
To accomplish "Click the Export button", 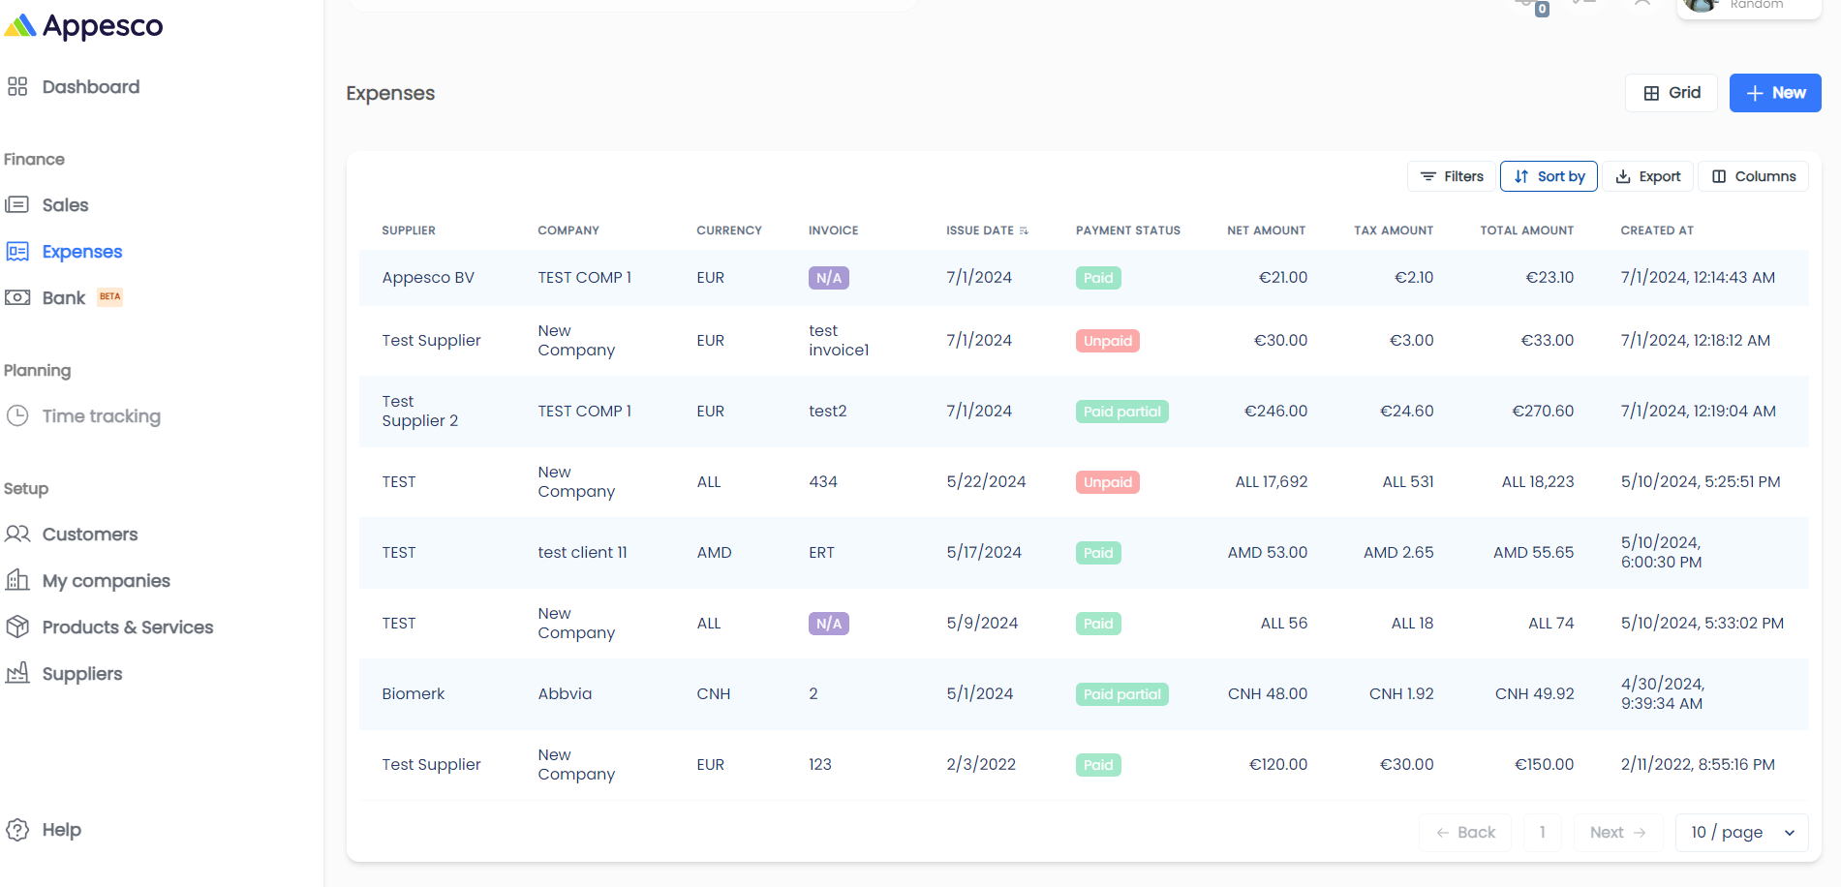I will click(x=1647, y=176).
